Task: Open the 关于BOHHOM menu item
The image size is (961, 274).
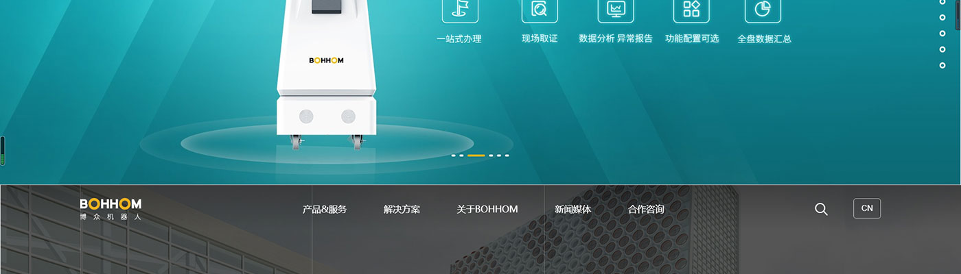Action: (x=487, y=209)
